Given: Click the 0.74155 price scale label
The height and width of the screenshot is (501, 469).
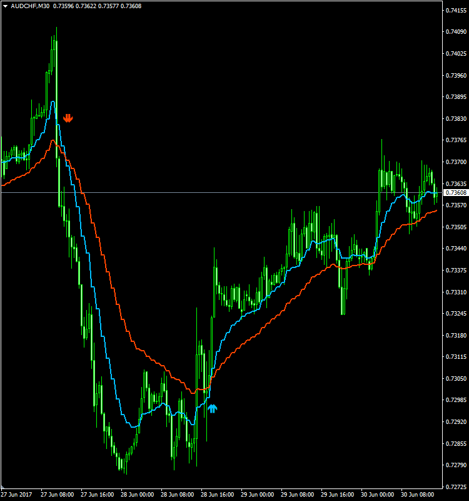Looking at the screenshot, I should tap(456, 11).
